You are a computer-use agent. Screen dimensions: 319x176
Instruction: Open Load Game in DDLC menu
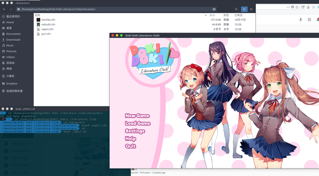tap(138, 123)
